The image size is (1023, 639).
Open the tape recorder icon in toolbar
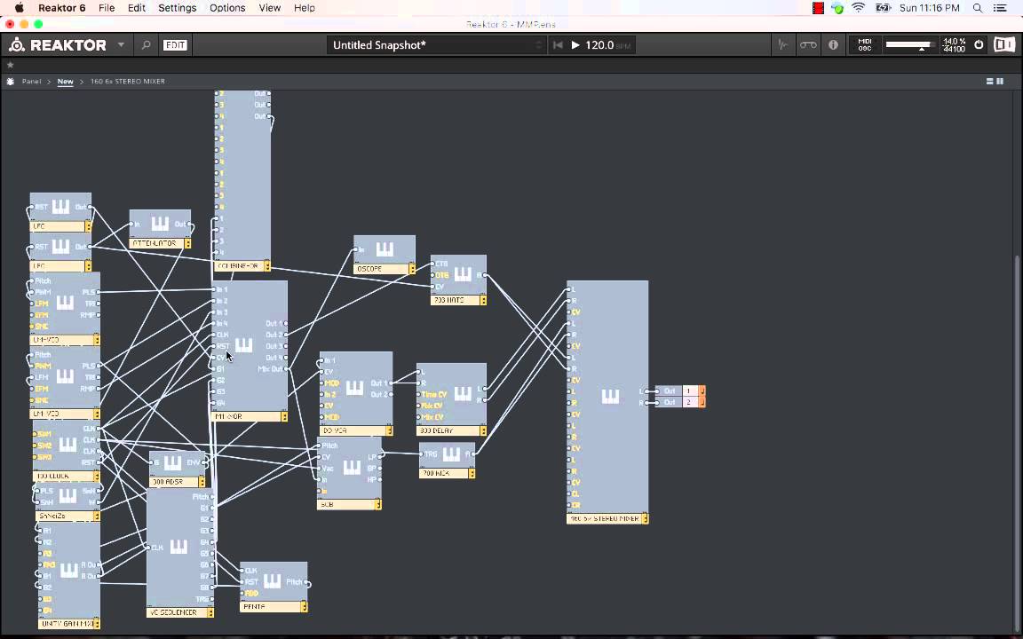pyautogui.click(x=808, y=45)
